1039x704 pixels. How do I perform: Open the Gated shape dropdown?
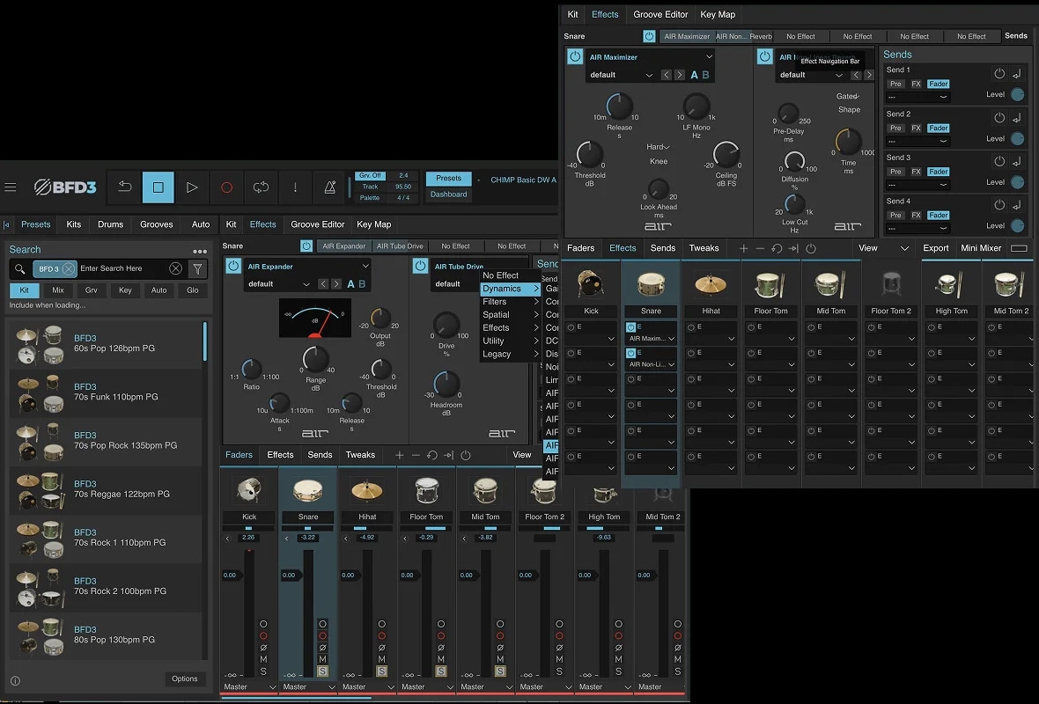(x=848, y=96)
